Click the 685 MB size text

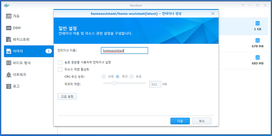pyautogui.click(x=258, y=64)
